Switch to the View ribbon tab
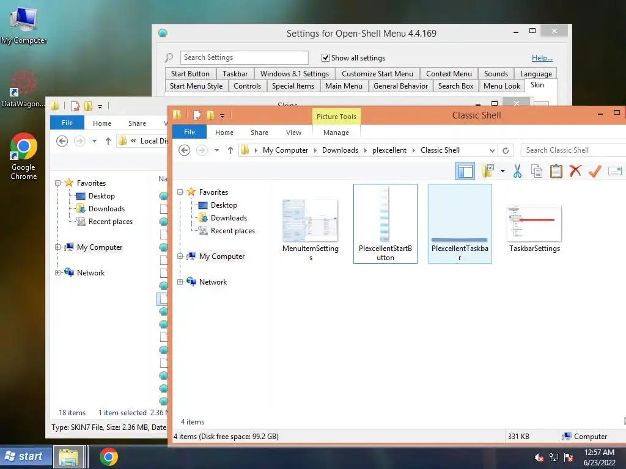This screenshot has width=626, height=469. [x=294, y=133]
